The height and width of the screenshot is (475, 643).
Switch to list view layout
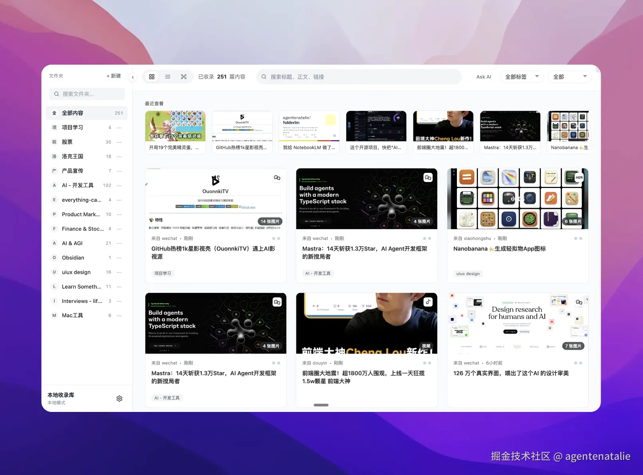(168, 77)
